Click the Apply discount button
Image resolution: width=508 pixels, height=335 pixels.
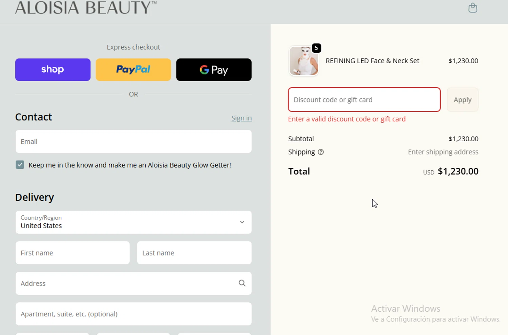463,100
